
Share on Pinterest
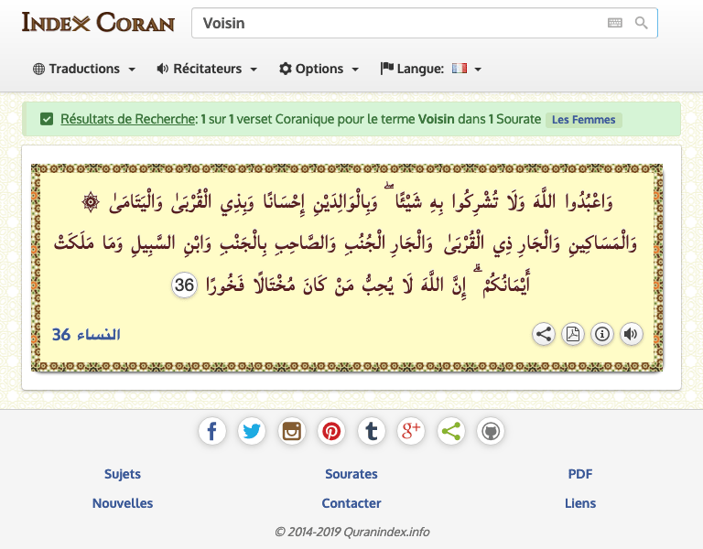coord(331,431)
